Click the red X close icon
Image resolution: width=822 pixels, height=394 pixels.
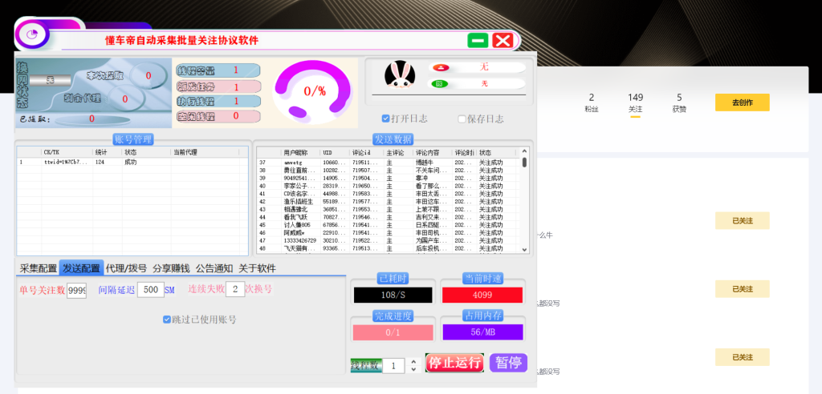[x=503, y=41]
